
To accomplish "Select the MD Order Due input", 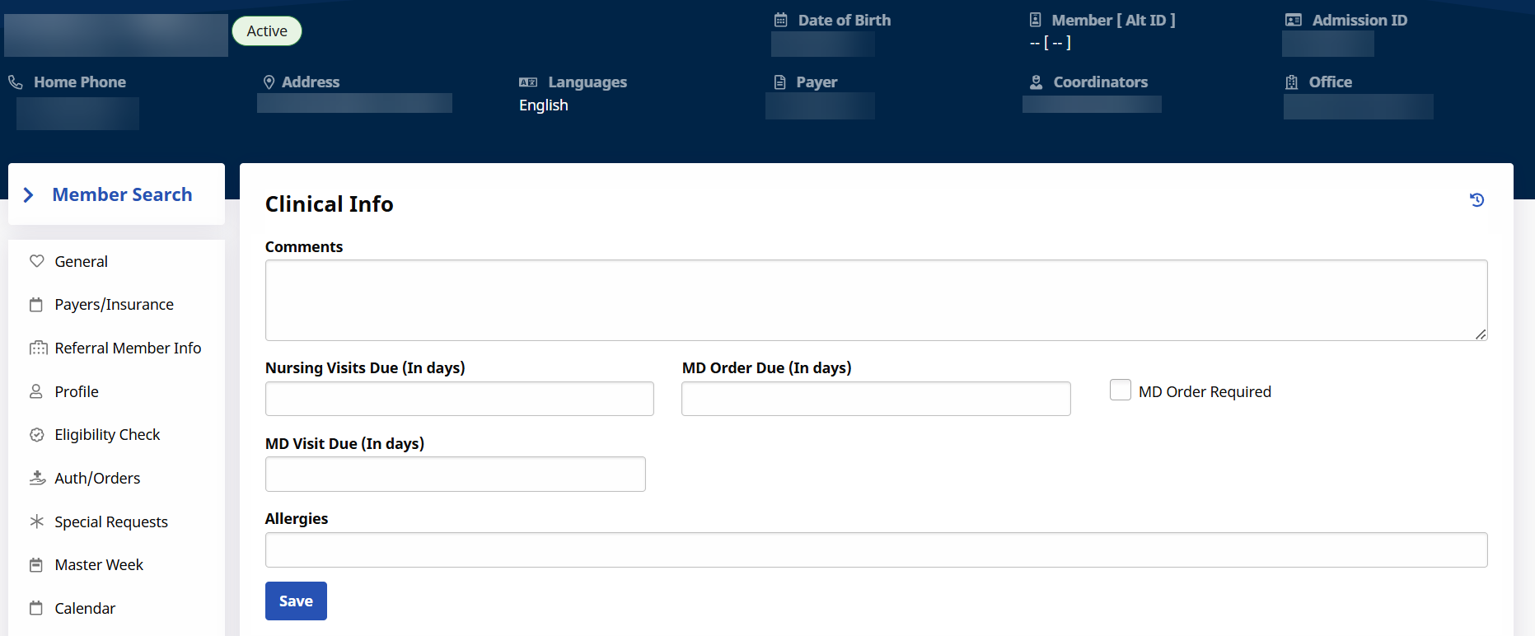I will [x=875, y=399].
